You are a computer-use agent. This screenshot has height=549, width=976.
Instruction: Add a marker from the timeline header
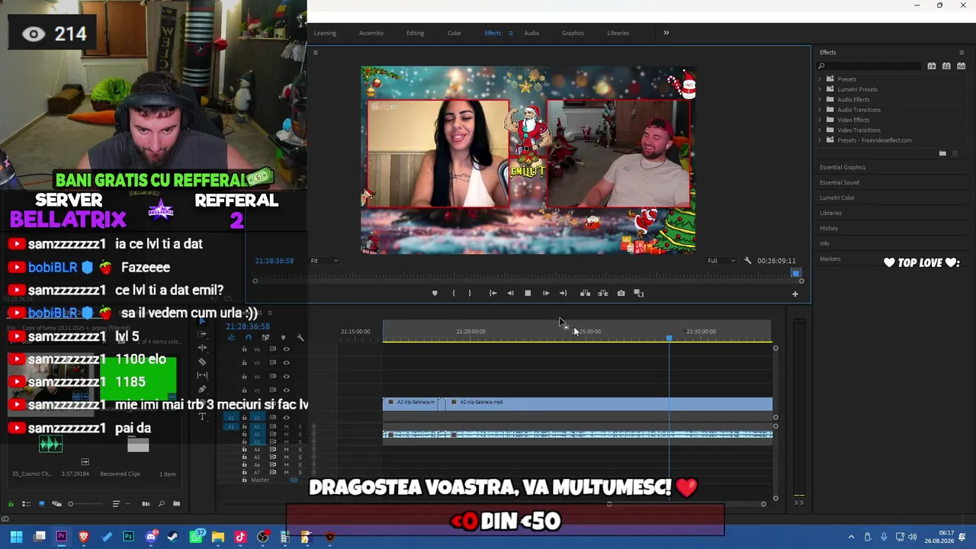(283, 337)
